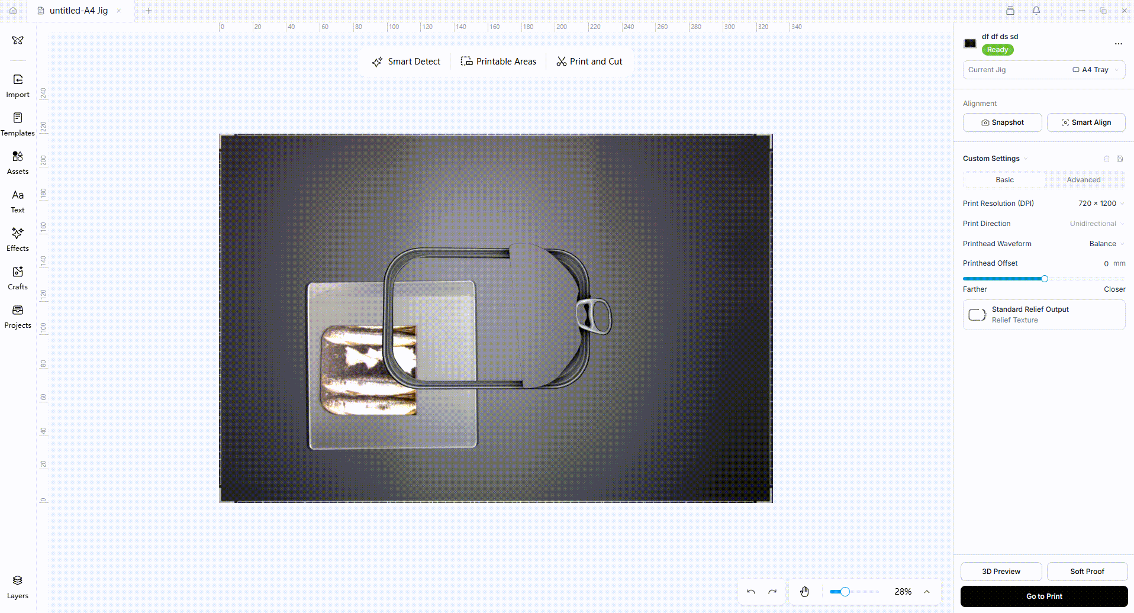The height and width of the screenshot is (613, 1134).
Task: Click the Smart Align button
Action: 1086,122
